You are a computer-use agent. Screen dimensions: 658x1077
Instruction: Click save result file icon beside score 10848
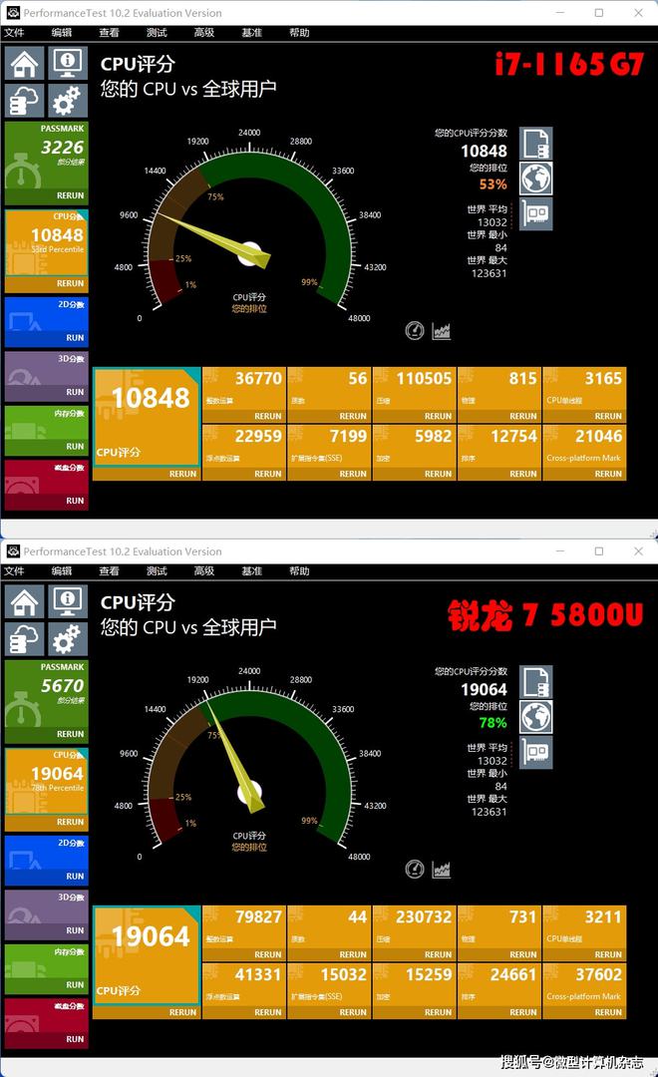point(535,144)
